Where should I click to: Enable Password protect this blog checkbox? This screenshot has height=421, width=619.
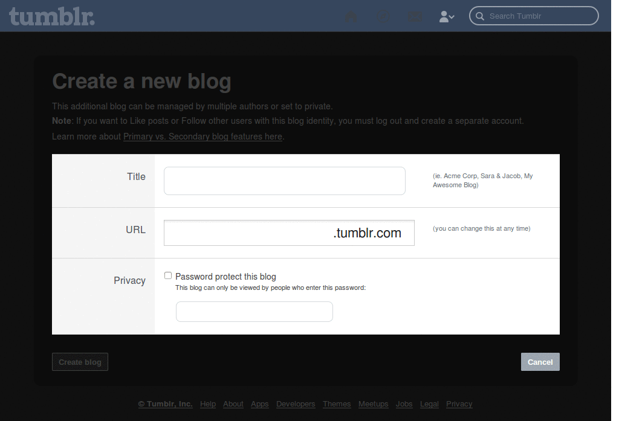click(168, 275)
